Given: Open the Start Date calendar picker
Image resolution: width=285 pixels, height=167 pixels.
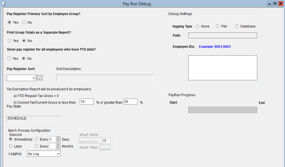Looking at the screenshot, I should 106,140.
